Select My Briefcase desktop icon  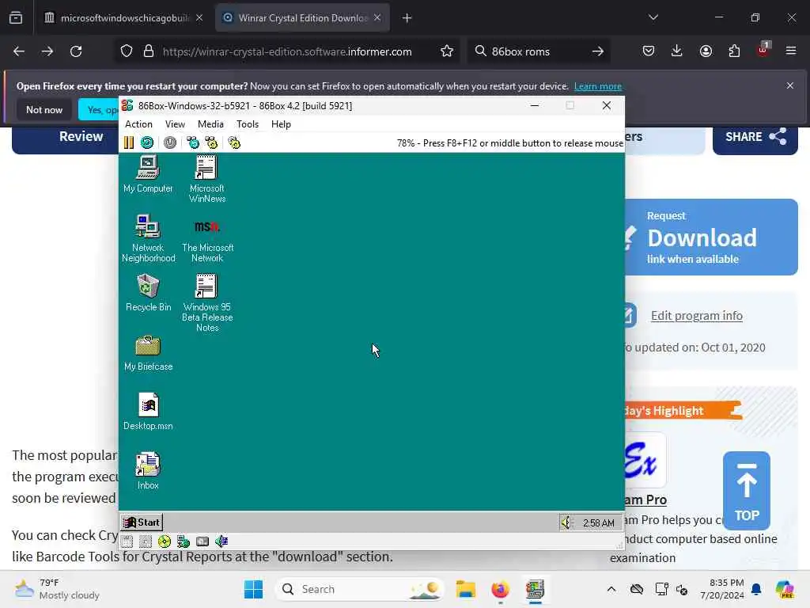(x=148, y=353)
